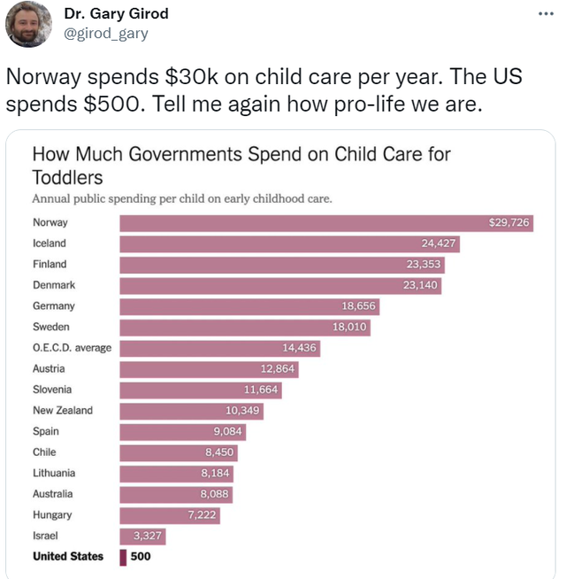Select the Norway $29,726 bar

click(326, 223)
